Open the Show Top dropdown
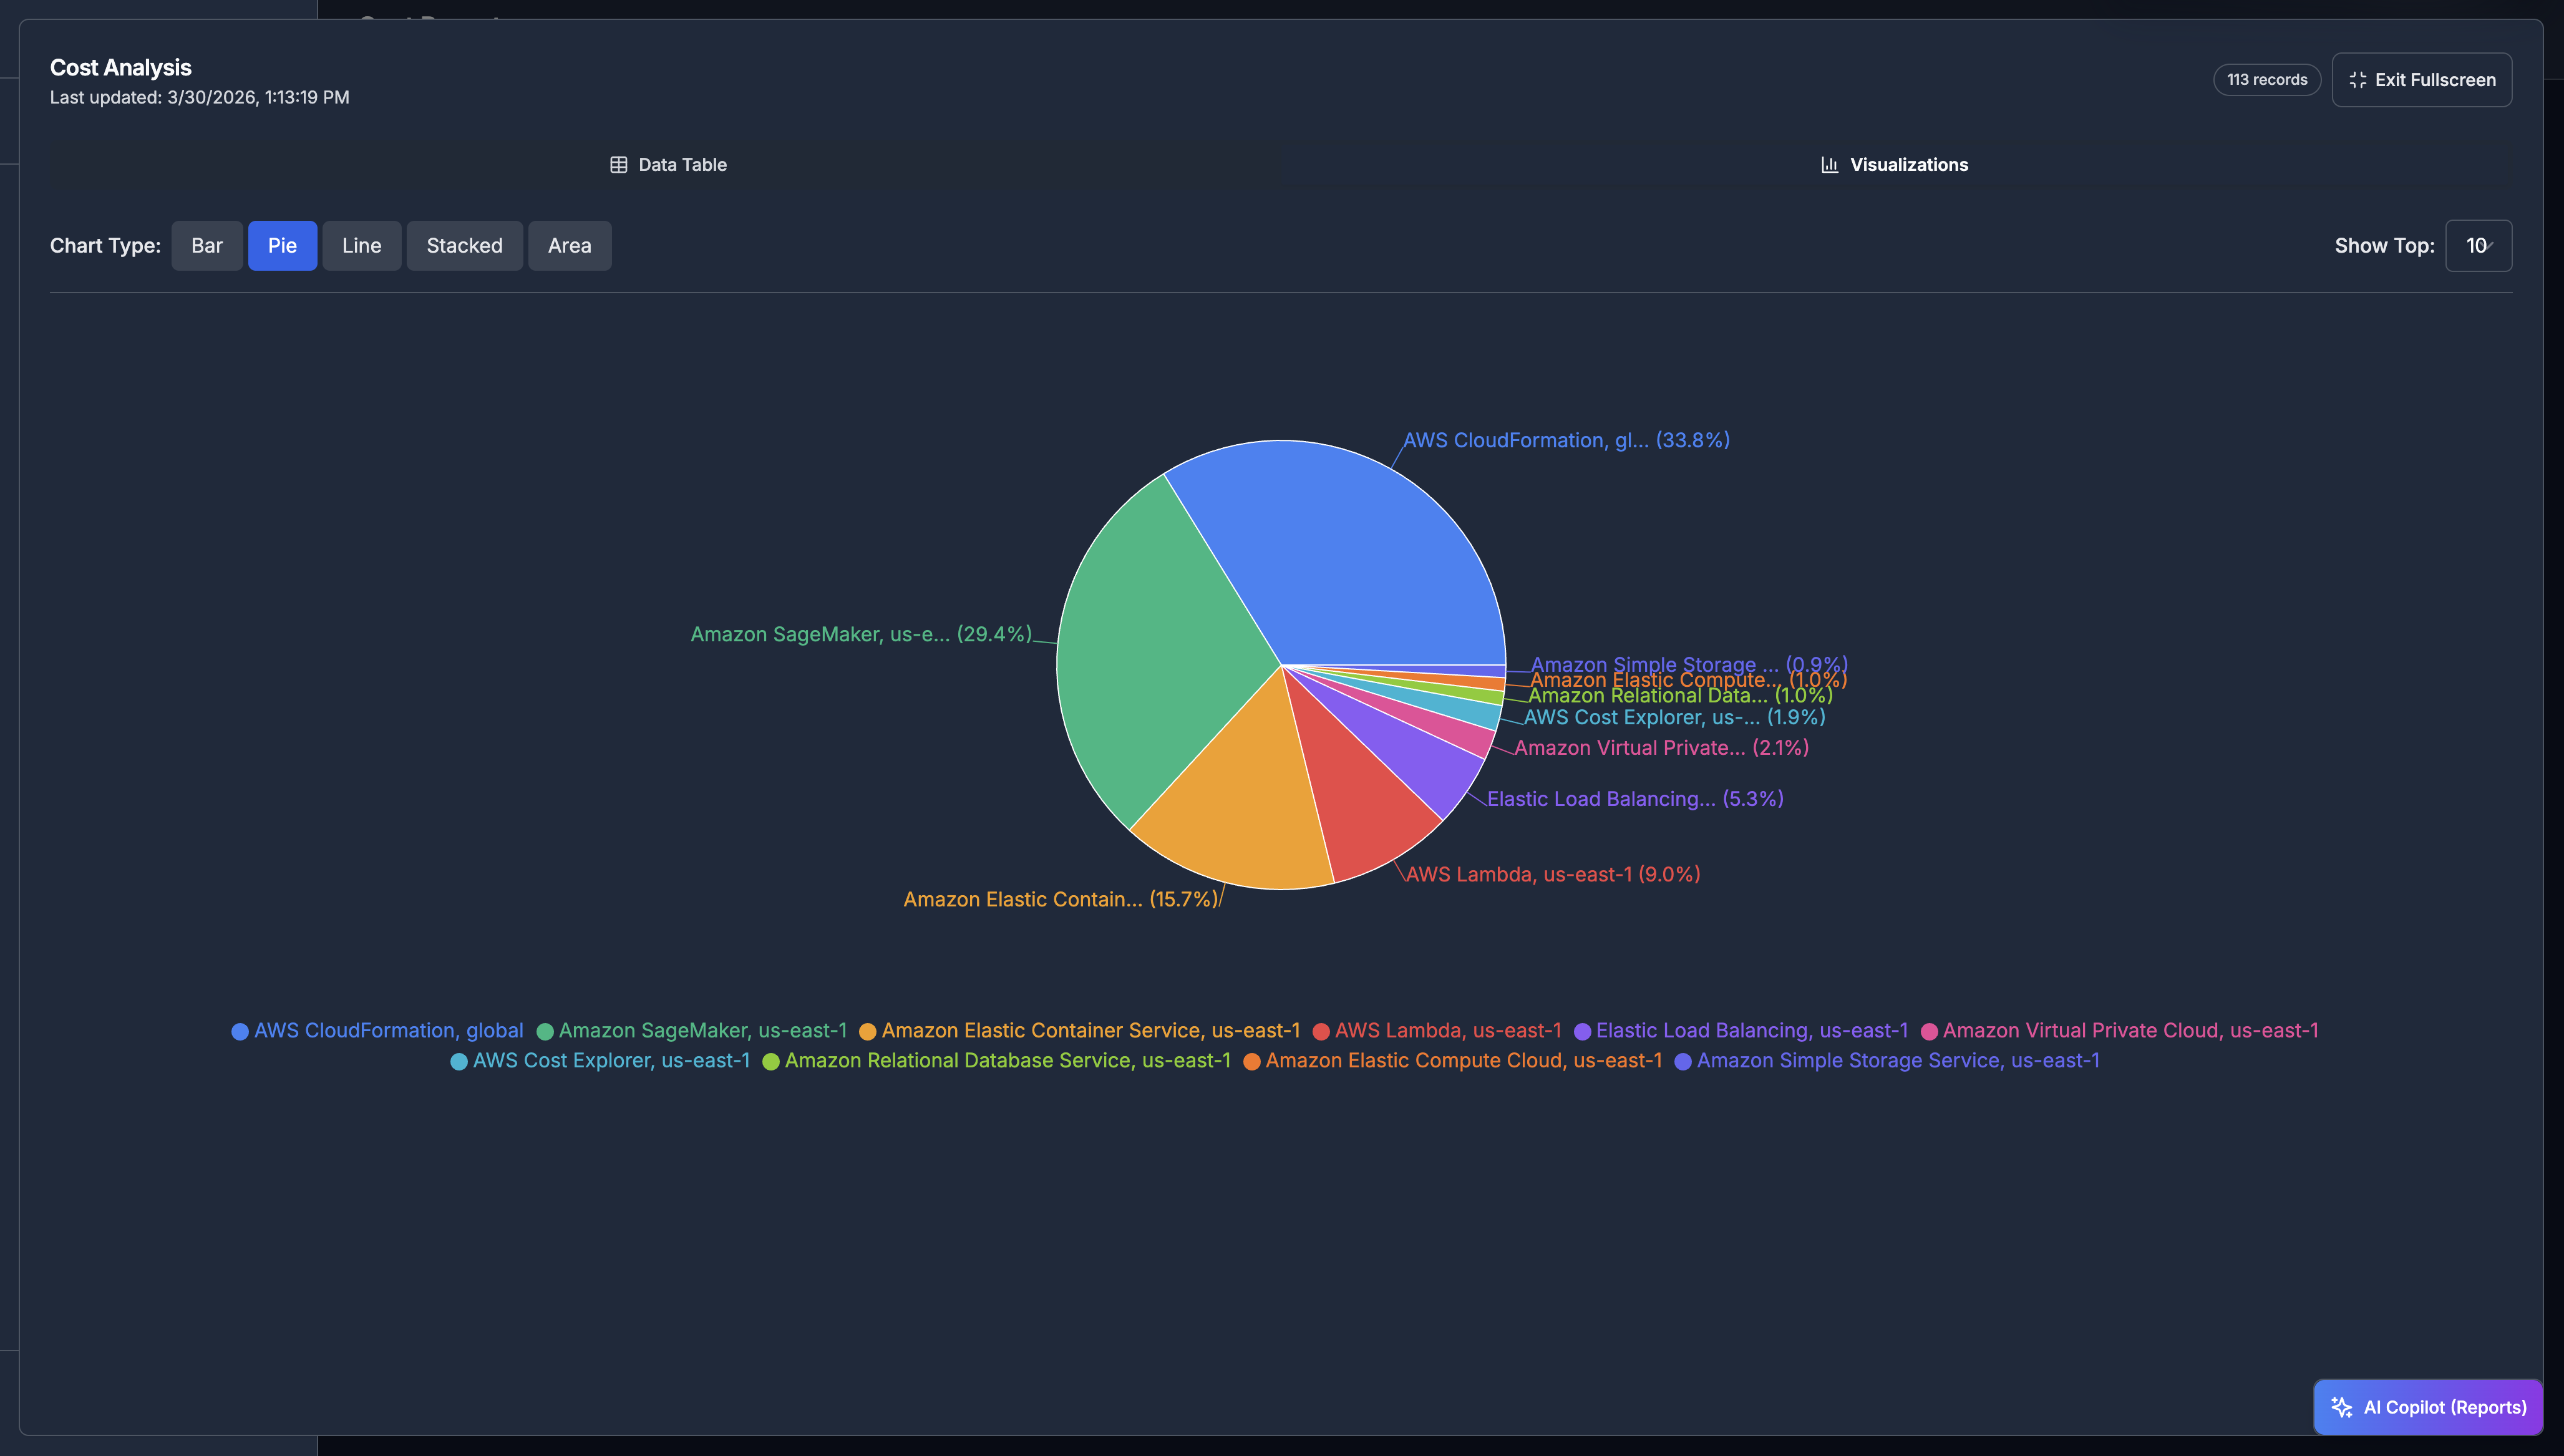The width and height of the screenshot is (2564, 1456). point(2478,245)
